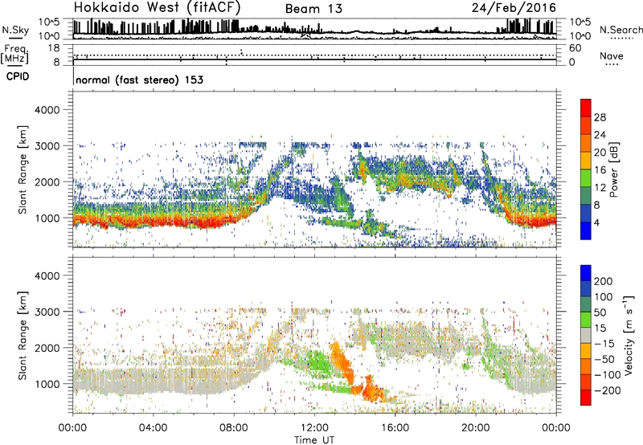Image resolution: width=643 pixels, height=445 pixels.
Task: Click the "Time UT" axis title
Action: click(x=314, y=440)
